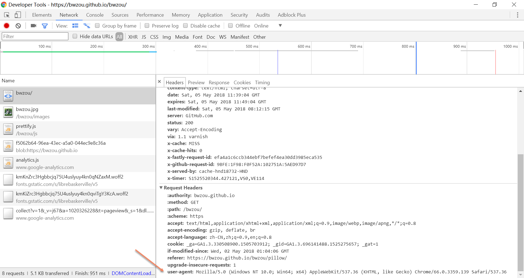
Task: Click the Filter text input field
Action: point(35,36)
